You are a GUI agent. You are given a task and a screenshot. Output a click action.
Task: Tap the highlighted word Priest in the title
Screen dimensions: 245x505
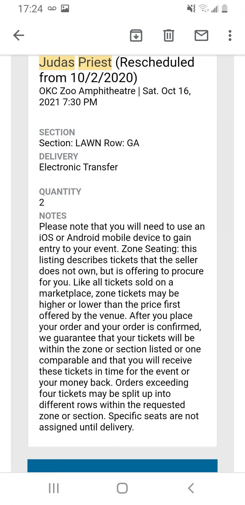point(95,62)
